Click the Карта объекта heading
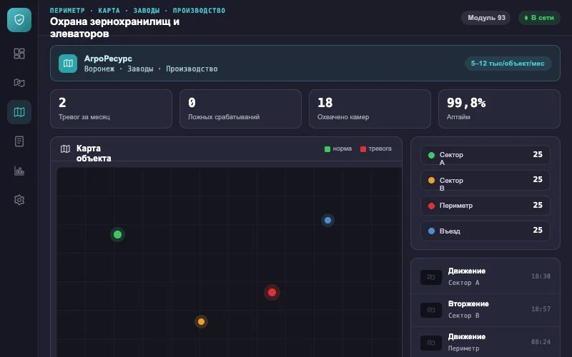The image size is (572, 357). (x=94, y=154)
